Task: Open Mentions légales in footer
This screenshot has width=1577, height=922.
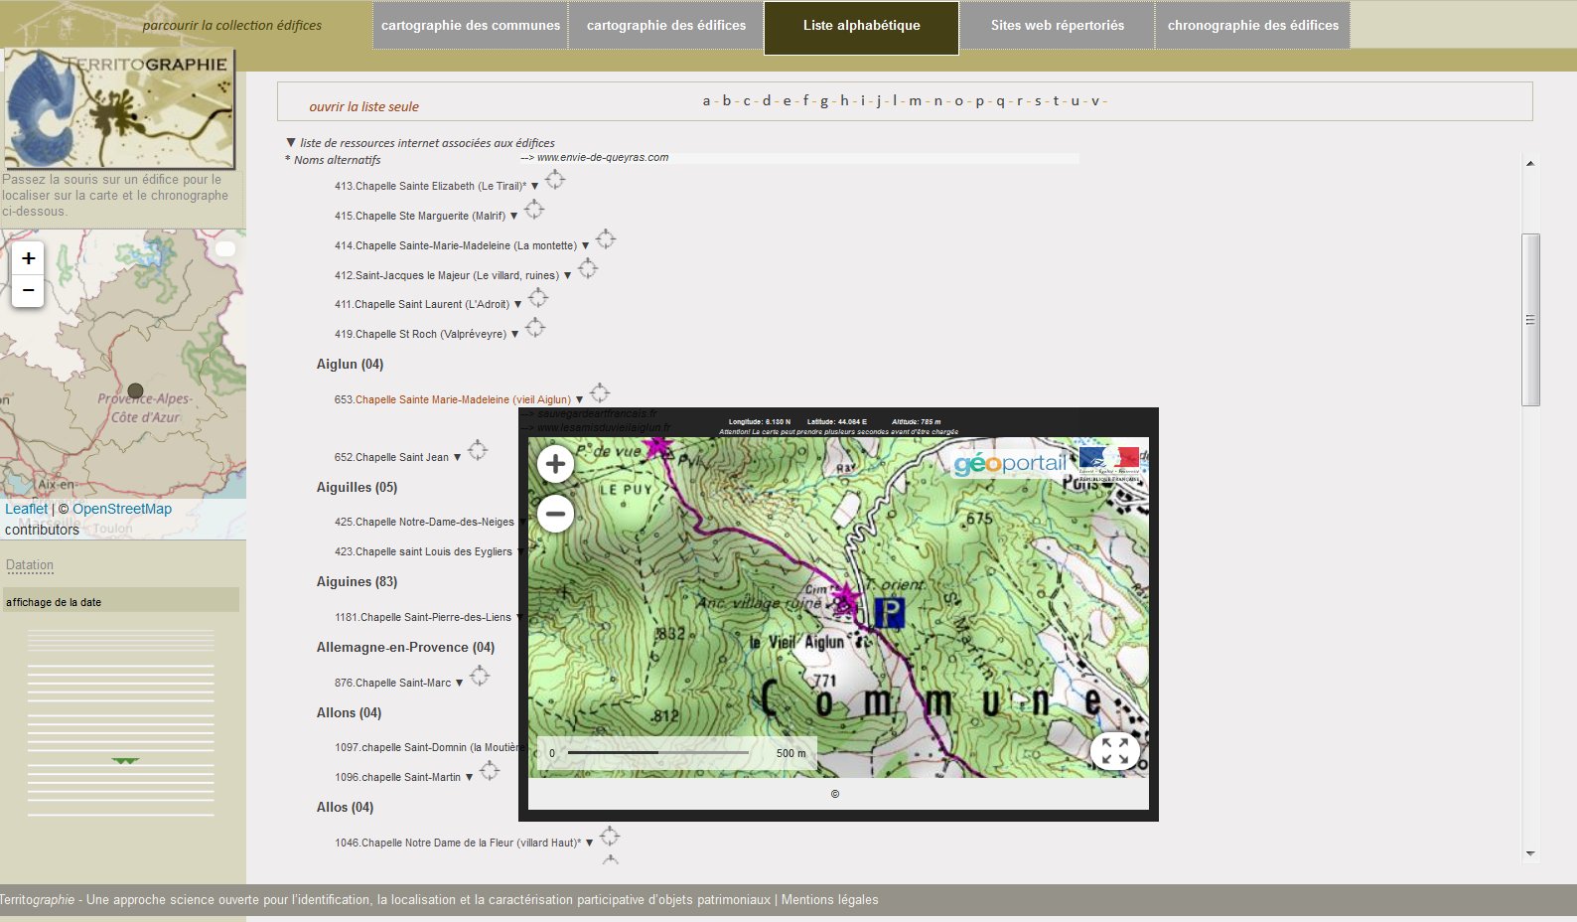Action: (829, 899)
